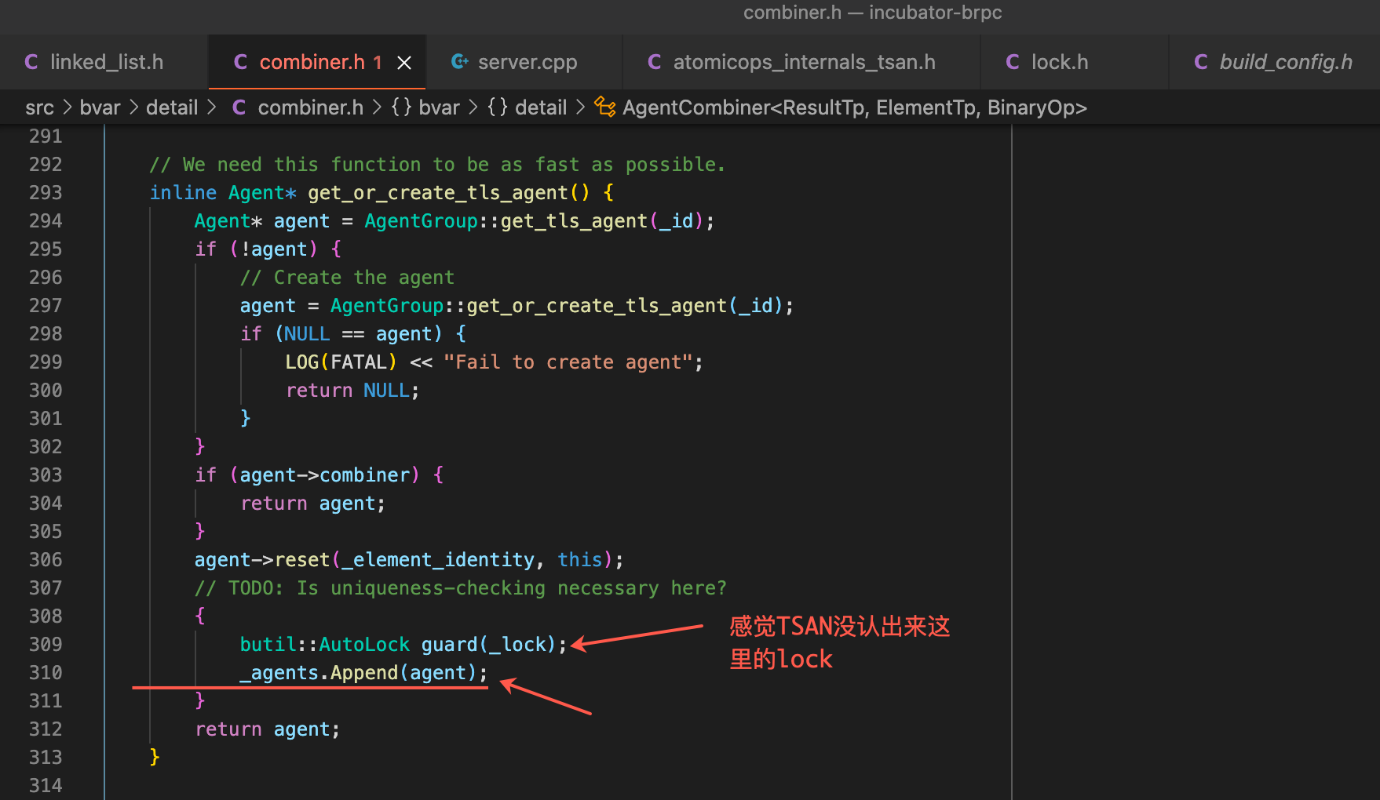The height and width of the screenshot is (800, 1380).
Task: Switch to the server.cpp tab
Action: pos(527,61)
